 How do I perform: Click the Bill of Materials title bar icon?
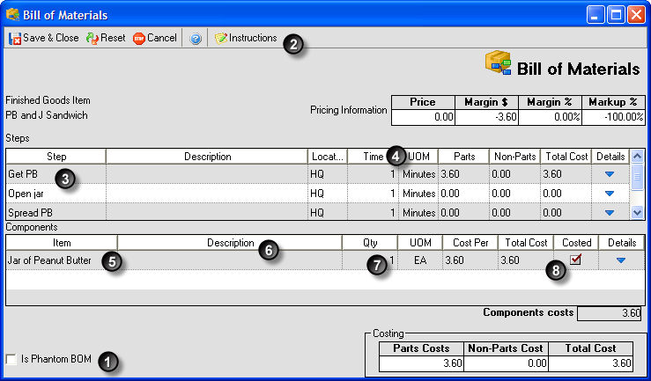(13, 14)
